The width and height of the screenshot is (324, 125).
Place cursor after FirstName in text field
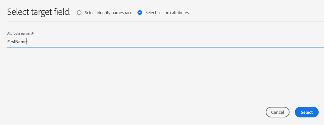pyautogui.click(x=27, y=42)
